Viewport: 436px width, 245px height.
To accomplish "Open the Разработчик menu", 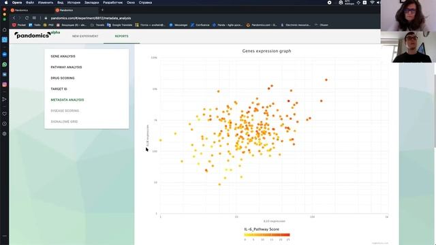I will 112,3.
